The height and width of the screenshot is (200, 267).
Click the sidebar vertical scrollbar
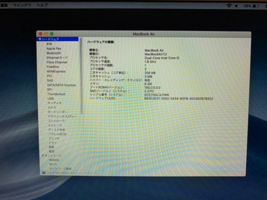(x=81, y=76)
